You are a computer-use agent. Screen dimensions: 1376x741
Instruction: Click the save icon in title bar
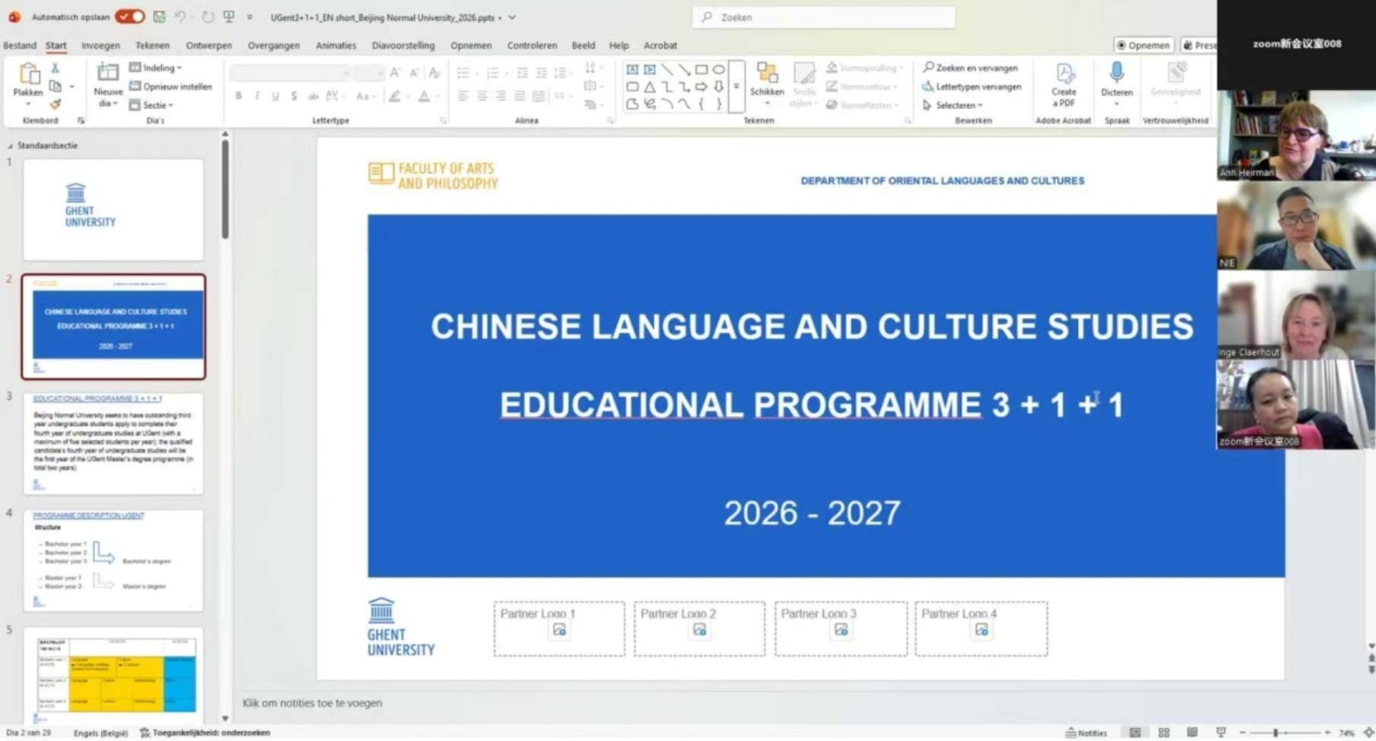pyautogui.click(x=159, y=17)
